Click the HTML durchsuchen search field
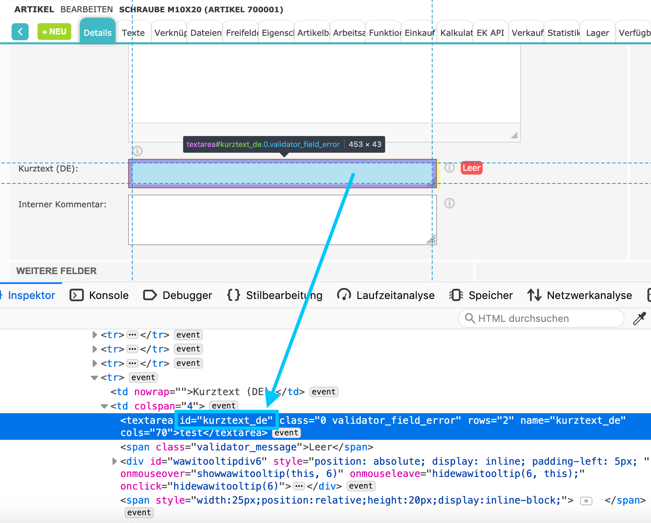This screenshot has height=523, width=651. point(541,318)
